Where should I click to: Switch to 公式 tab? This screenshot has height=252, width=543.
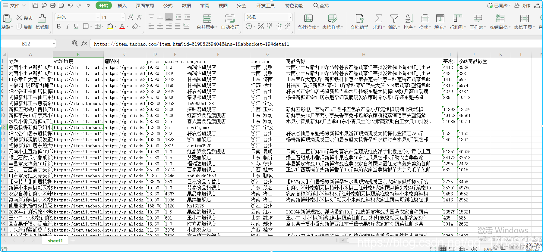(168, 5)
